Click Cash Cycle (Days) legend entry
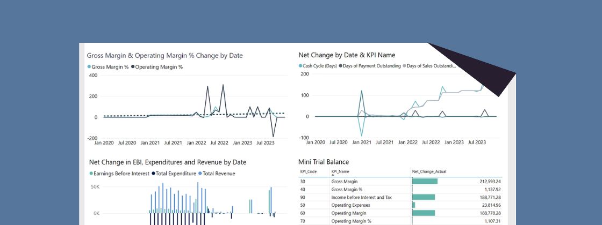 [318, 66]
